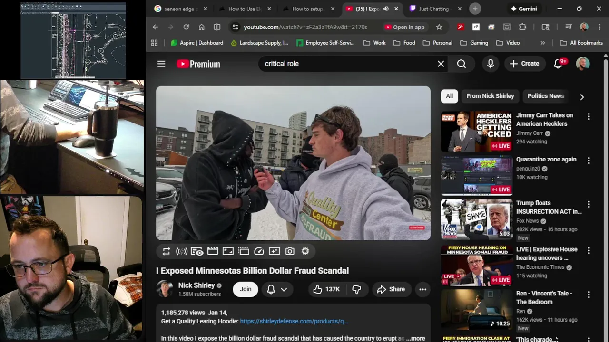Open the Gemini button in title bar
Screen dimensions: 609x342
click(x=523, y=9)
